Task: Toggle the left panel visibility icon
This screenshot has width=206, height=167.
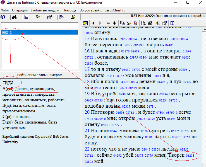Action: tap(85, 23)
